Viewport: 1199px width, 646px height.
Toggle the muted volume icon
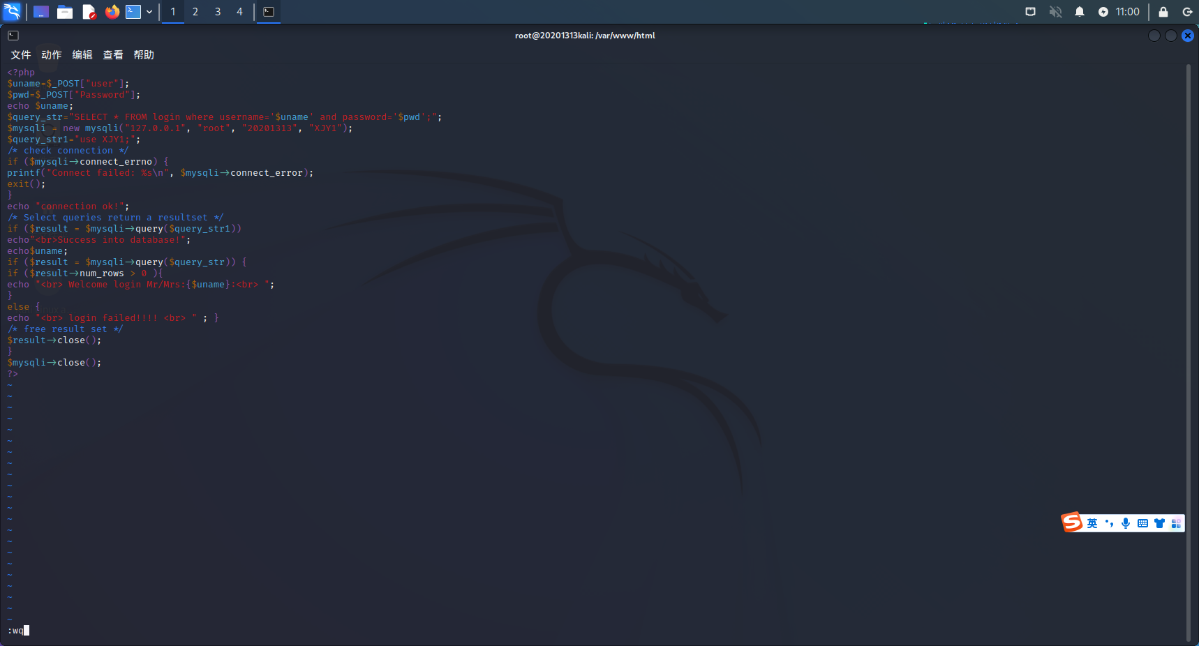(1055, 12)
